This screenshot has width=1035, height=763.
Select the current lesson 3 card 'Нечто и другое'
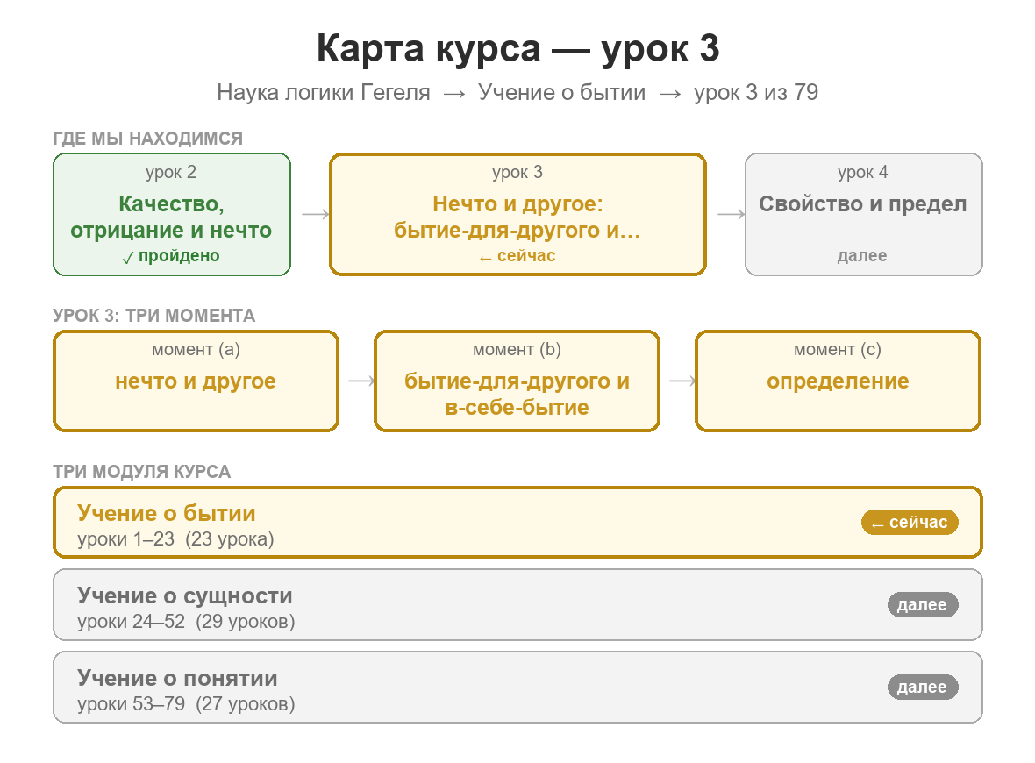[517, 215]
